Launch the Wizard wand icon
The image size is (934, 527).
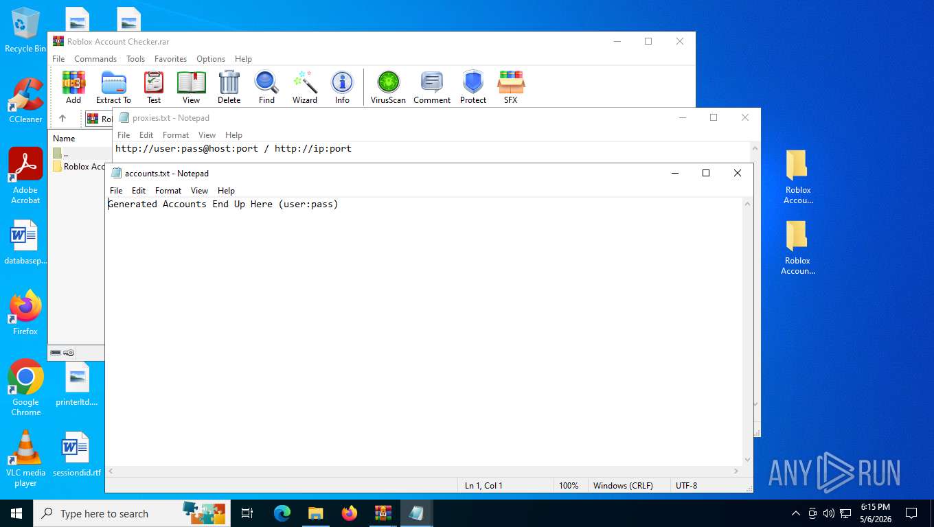[305, 87]
